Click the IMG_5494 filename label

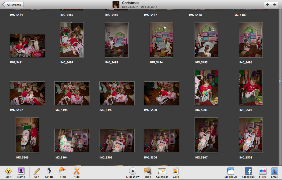click(x=156, y=63)
